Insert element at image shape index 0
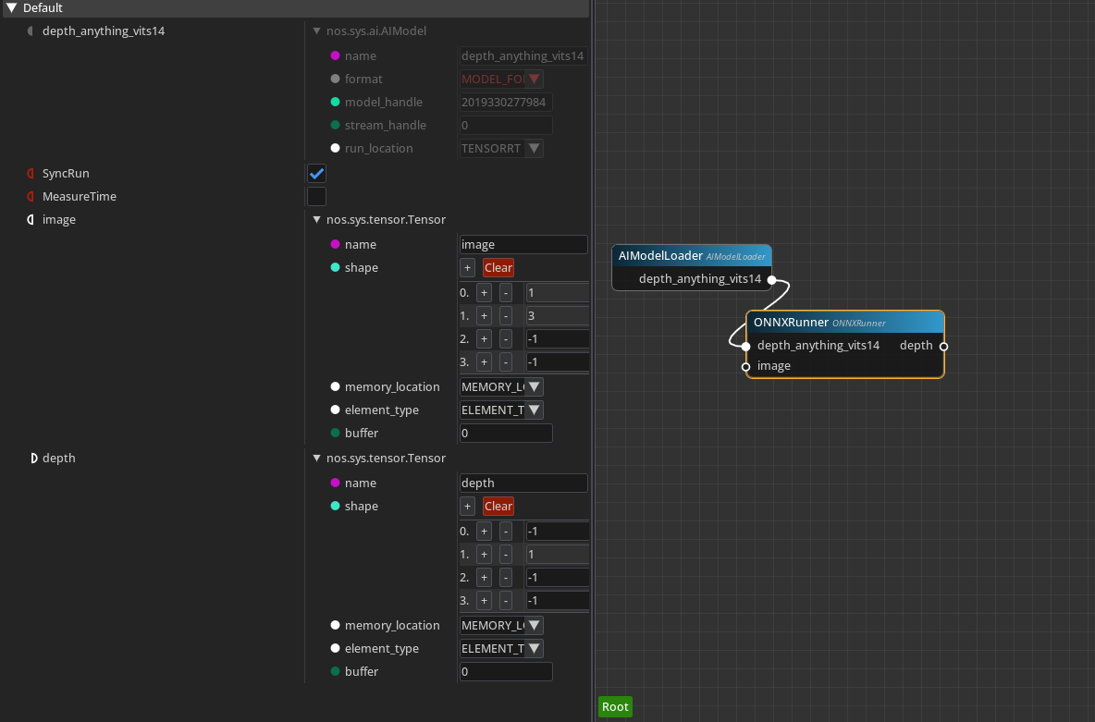Image resolution: width=1095 pixels, height=722 pixels. point(484,292)
